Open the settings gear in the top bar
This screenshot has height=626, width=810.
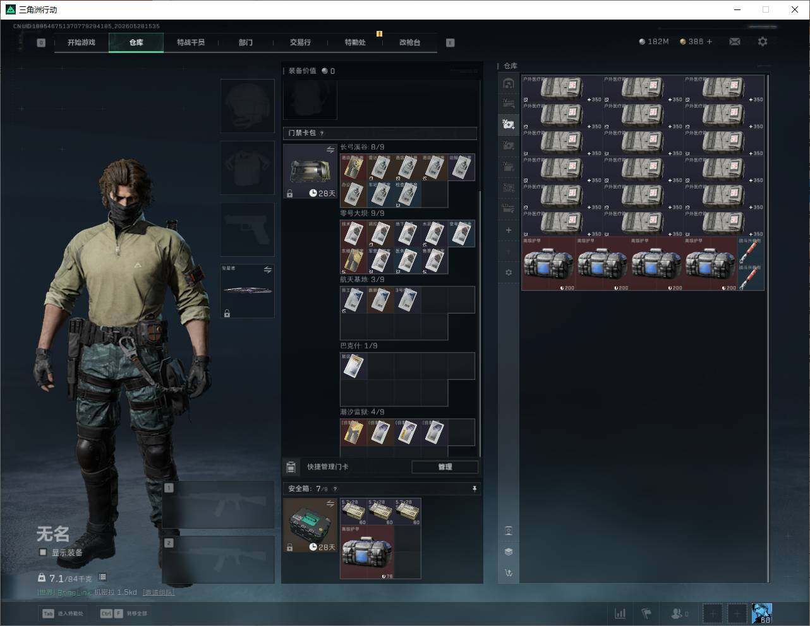[x=763, y=42]
